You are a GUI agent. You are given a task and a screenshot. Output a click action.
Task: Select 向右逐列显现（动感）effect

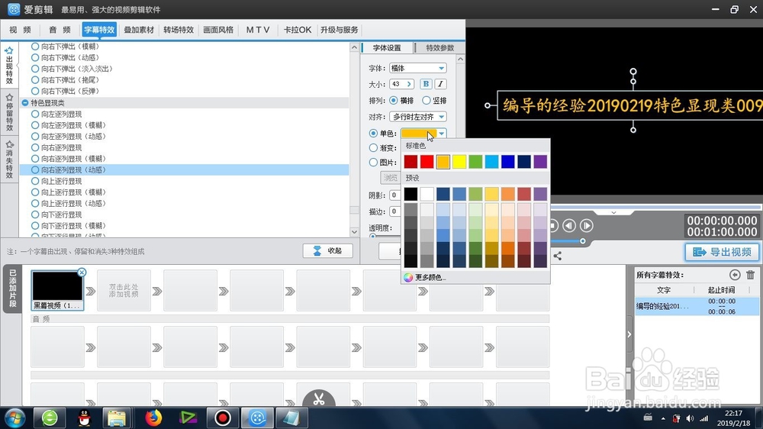(x=68, y=170)
